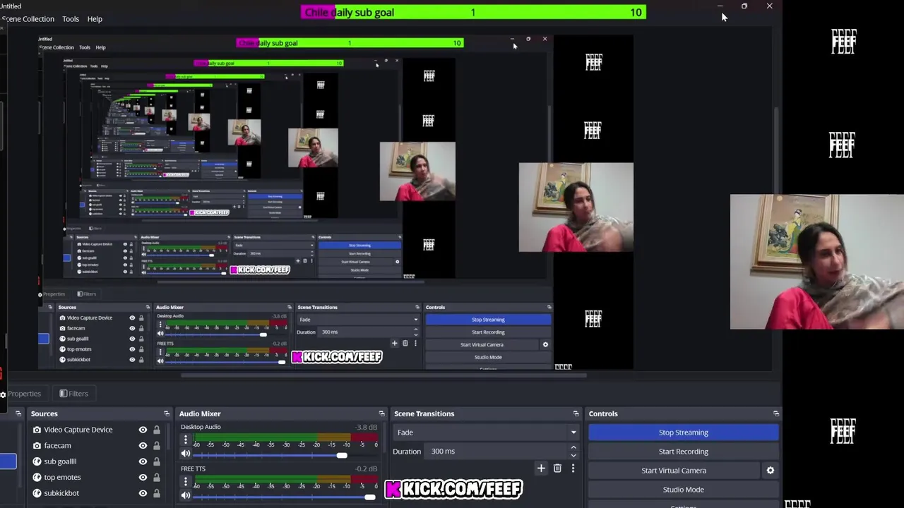The width and height of the screenshot is (904, 508).
Task: Click the subkickbot browser globe icon
Action: (37, 493)
